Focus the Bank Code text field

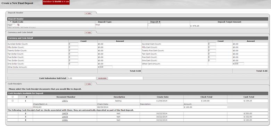11,25
